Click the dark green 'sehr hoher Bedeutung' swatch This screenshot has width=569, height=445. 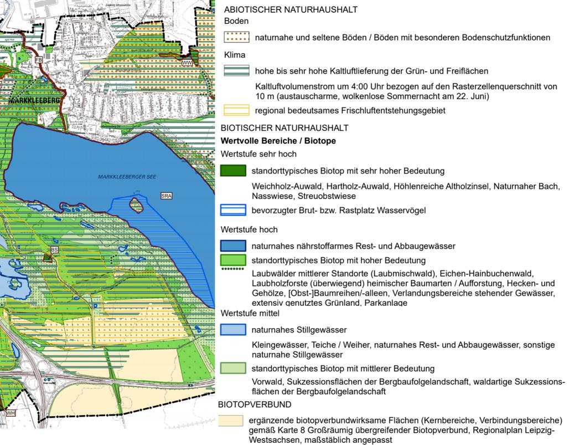click(x=233, y=171)
